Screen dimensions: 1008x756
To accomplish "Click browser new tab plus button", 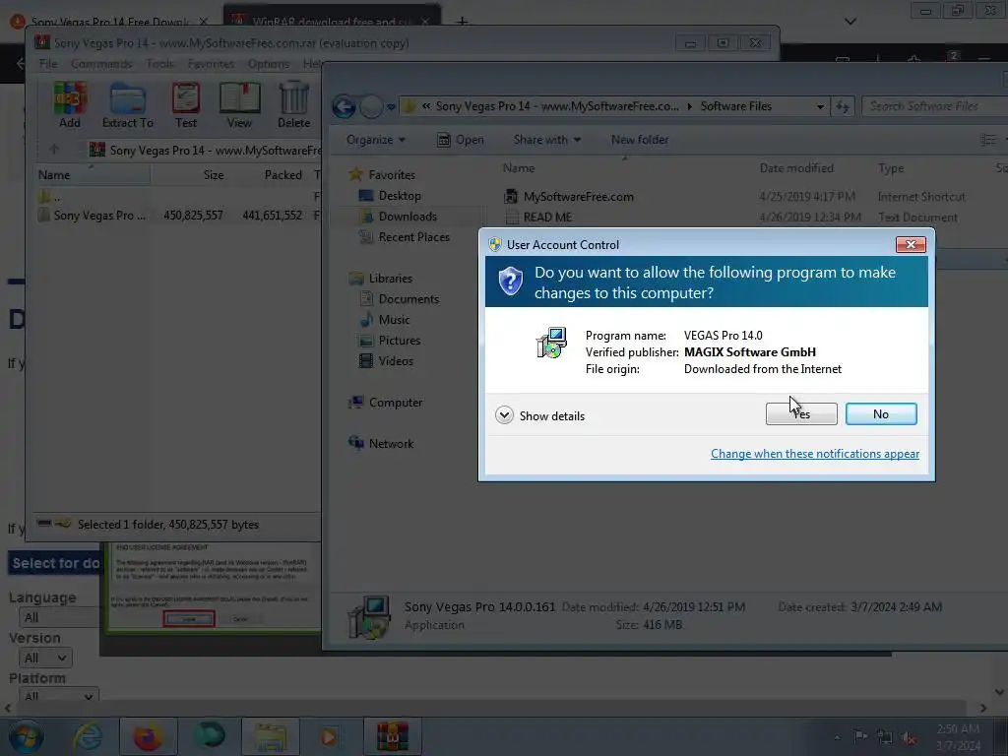I will point(462,22).
